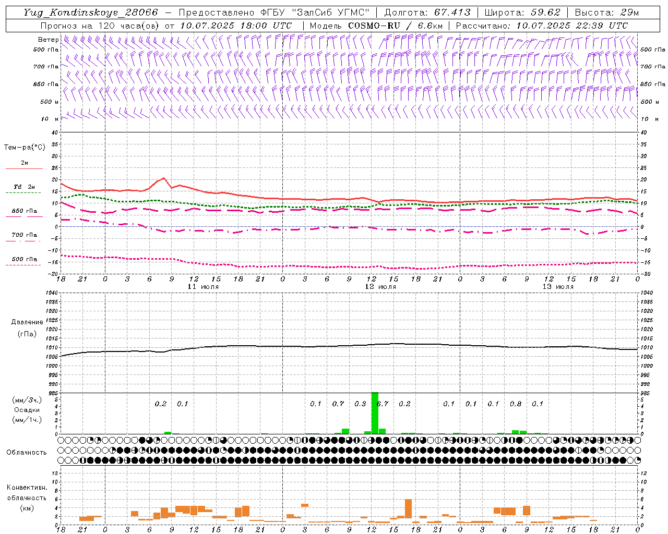Click the 0.8 precipitation value
The height and width of the screenshot is (534, 668).
[516, 404]
